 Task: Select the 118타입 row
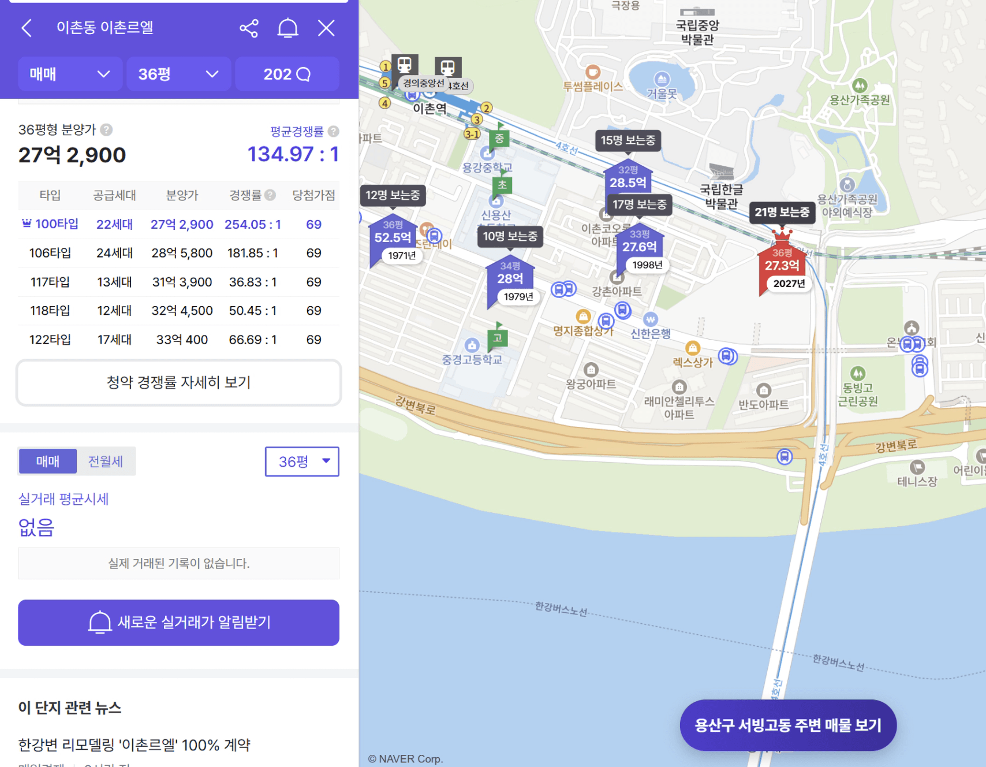(178, 311)
